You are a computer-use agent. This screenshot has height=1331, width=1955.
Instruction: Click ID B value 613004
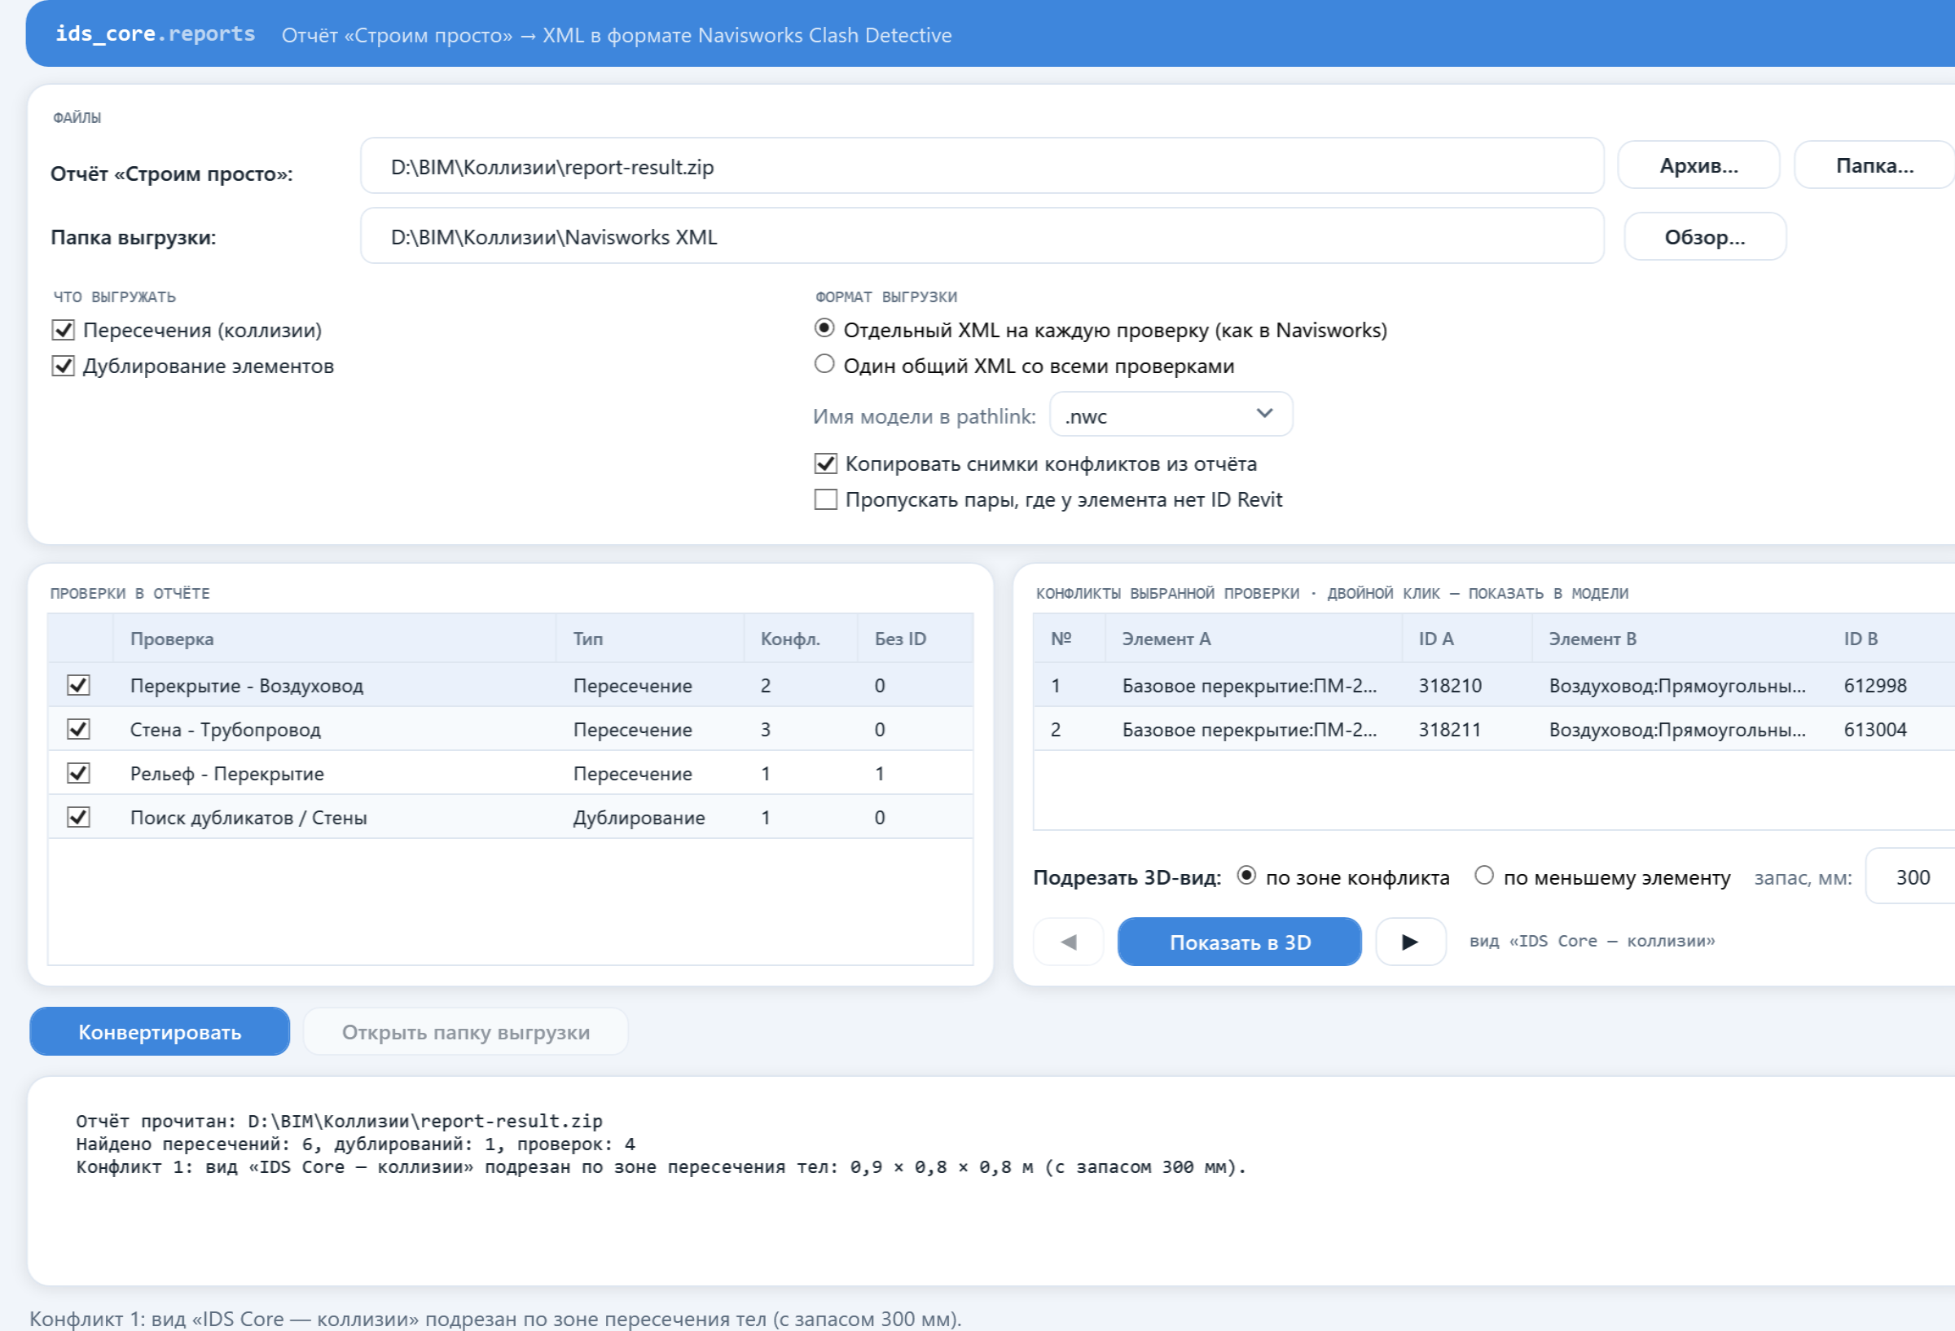click(x=1875, y=729)
